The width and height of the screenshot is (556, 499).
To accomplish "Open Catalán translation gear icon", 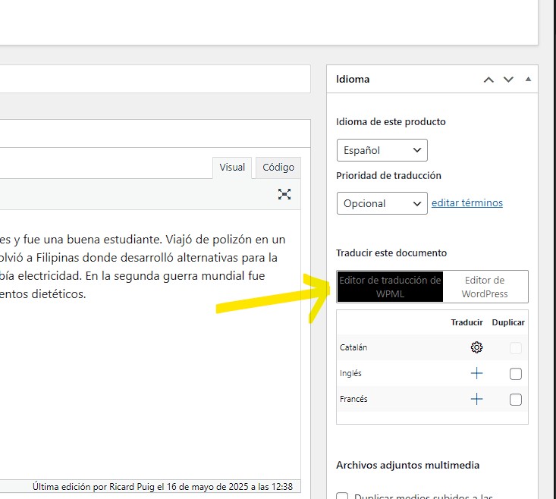I will click(x=476, y=347).
